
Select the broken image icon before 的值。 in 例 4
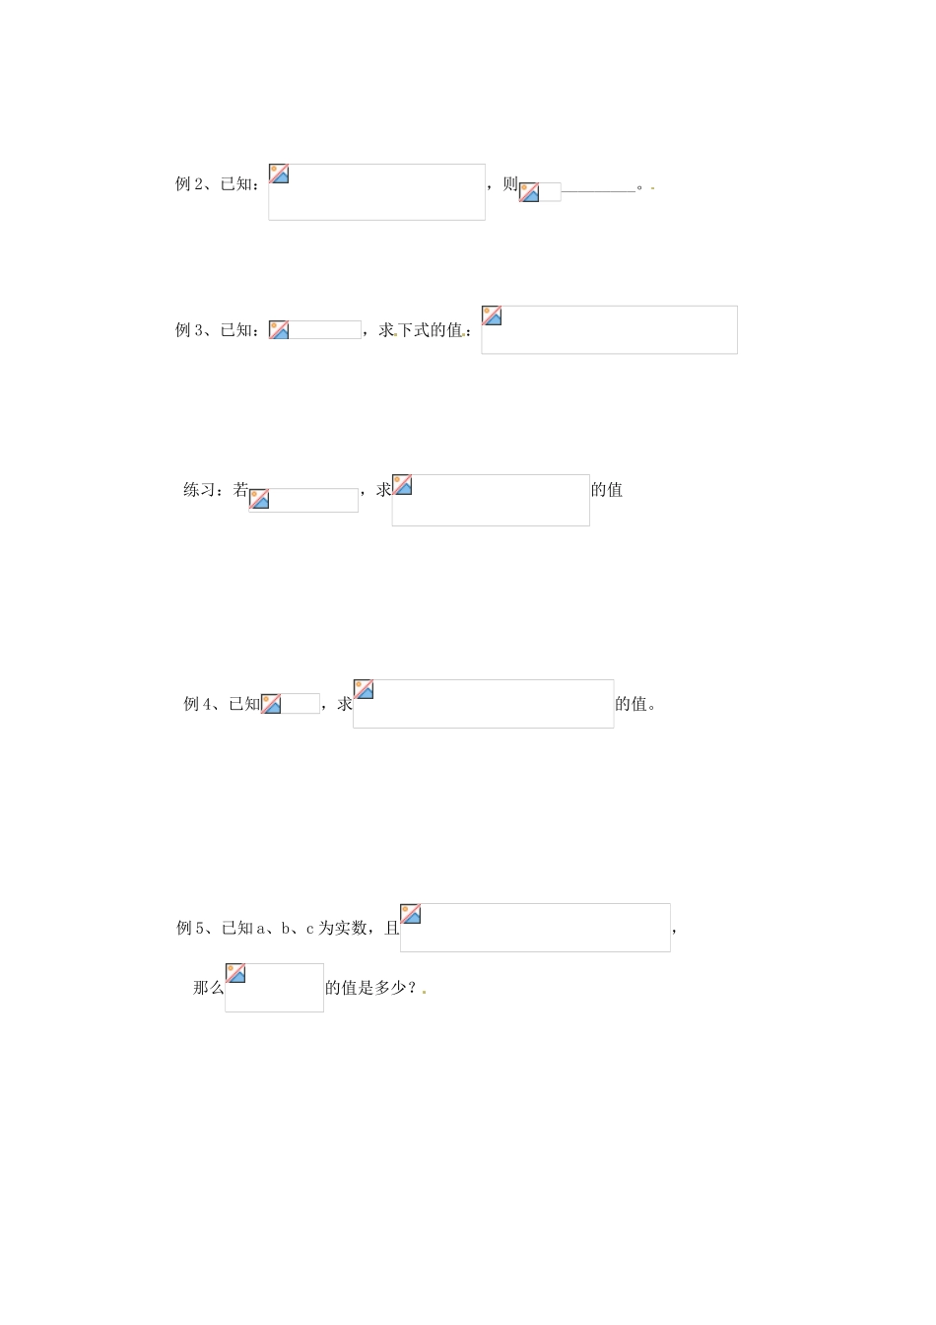click(x=364, y=689)
